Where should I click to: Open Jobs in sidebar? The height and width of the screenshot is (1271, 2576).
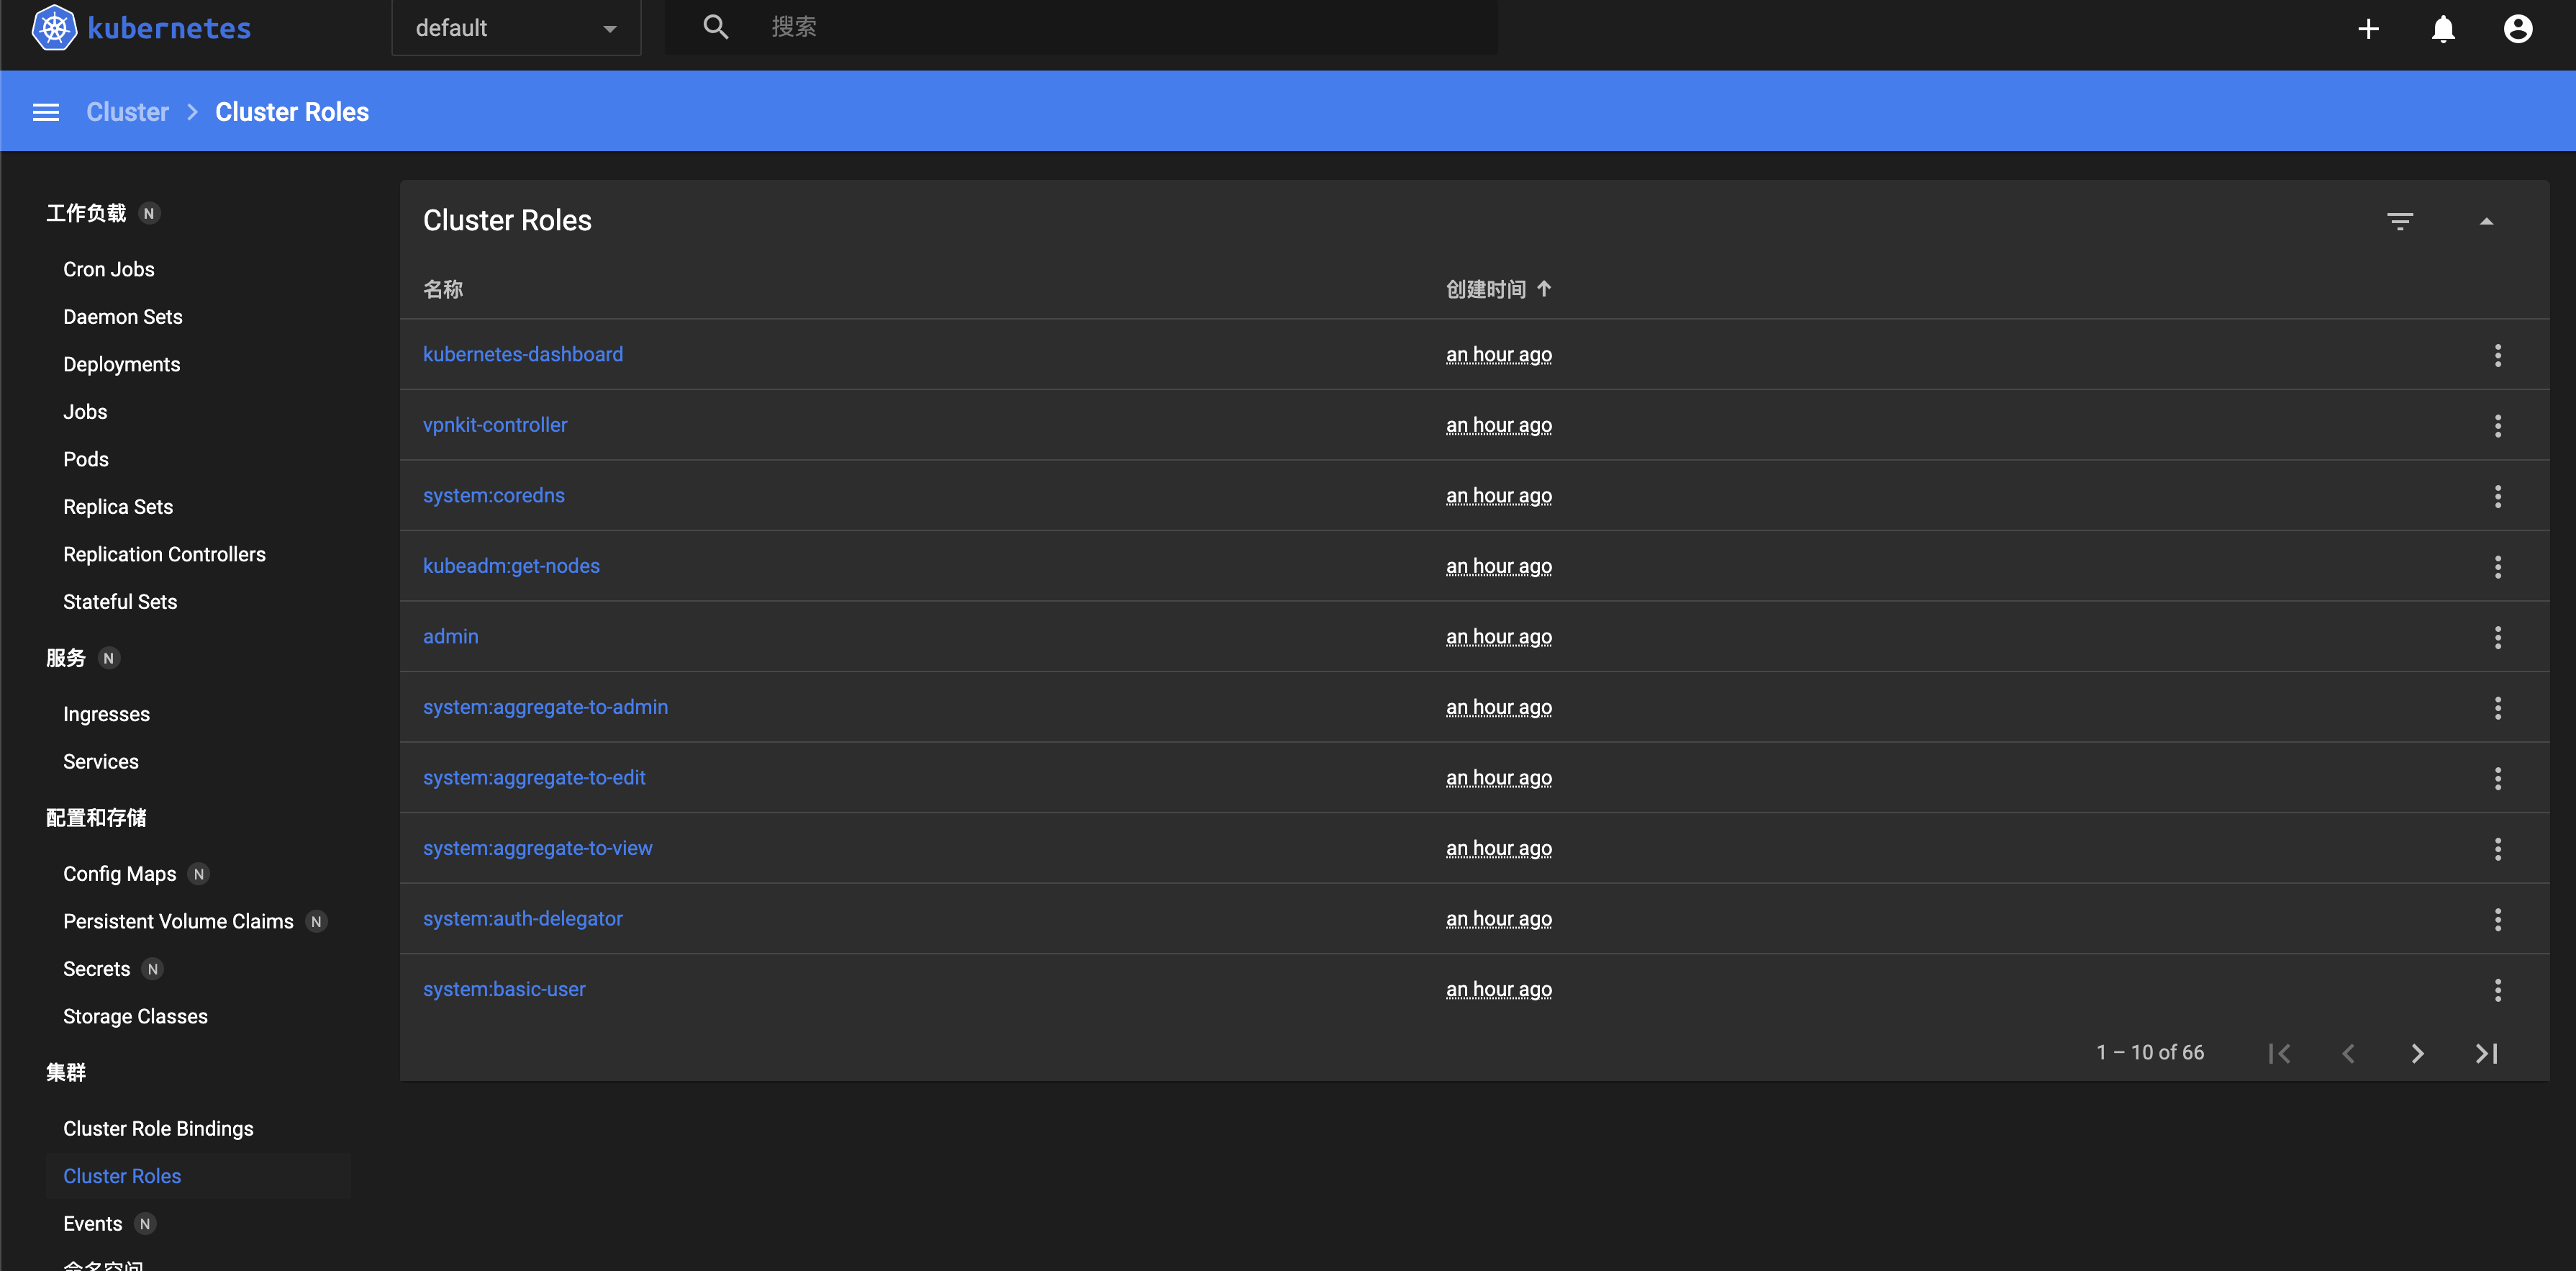(x=85, y=412)
